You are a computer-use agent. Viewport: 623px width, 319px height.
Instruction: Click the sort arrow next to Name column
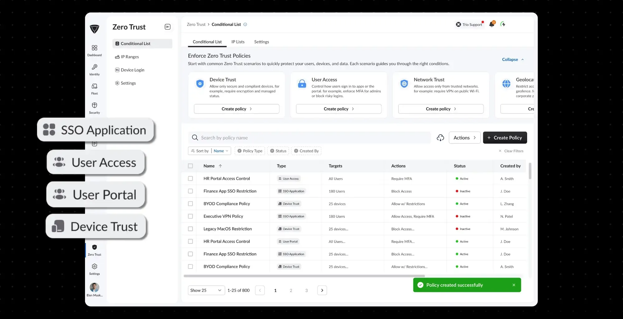pyautogui.click(x=220, y=166)
